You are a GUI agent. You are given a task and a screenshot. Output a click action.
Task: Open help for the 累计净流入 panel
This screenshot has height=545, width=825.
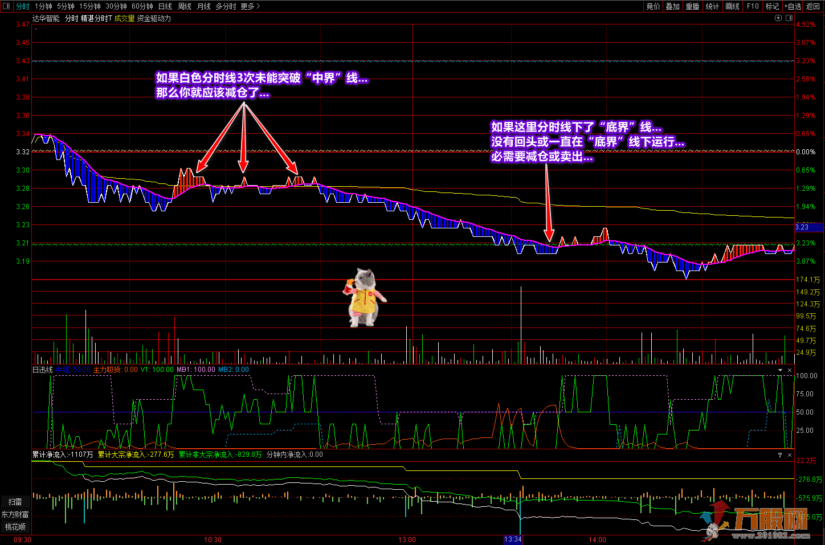(780, 455)
